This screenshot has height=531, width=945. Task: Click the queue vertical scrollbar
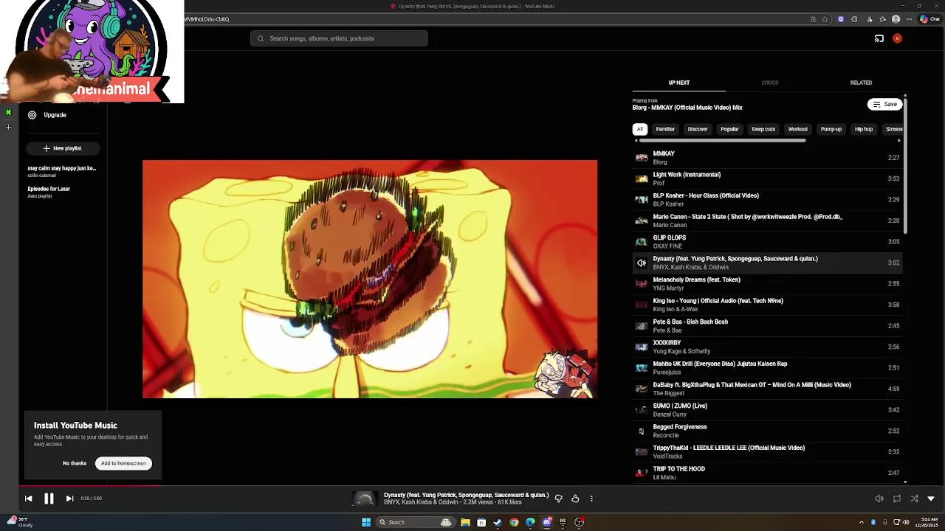point(905,166)
